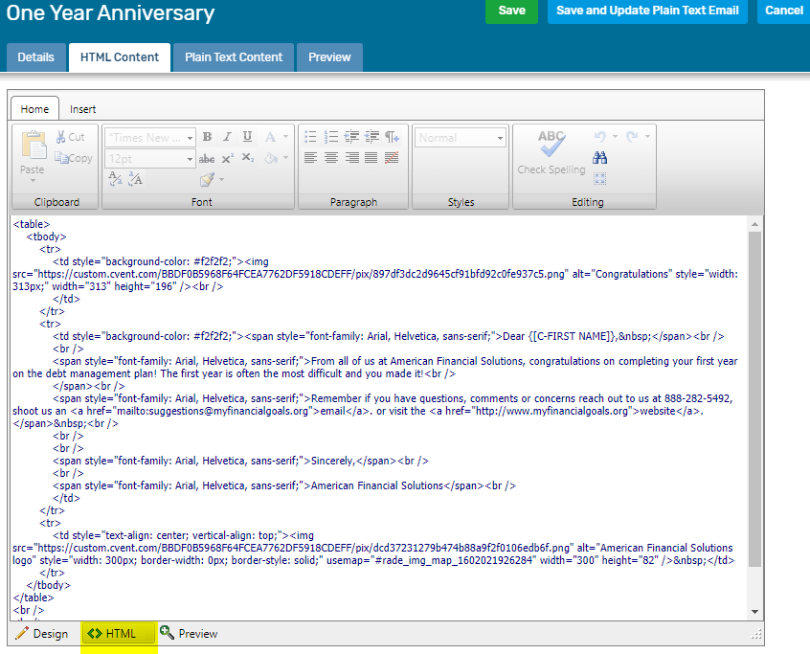The height and width of the screenshot is (654, 810).
Task: Click inside the HTML code at <table>
Action: 32,224
